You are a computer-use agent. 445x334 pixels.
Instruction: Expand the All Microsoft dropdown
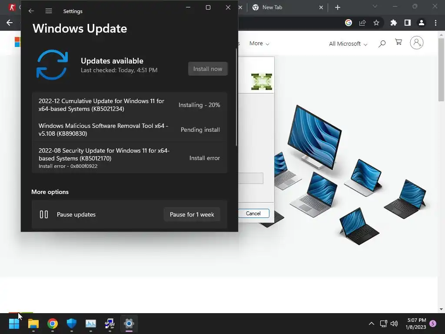click(348, 44)
